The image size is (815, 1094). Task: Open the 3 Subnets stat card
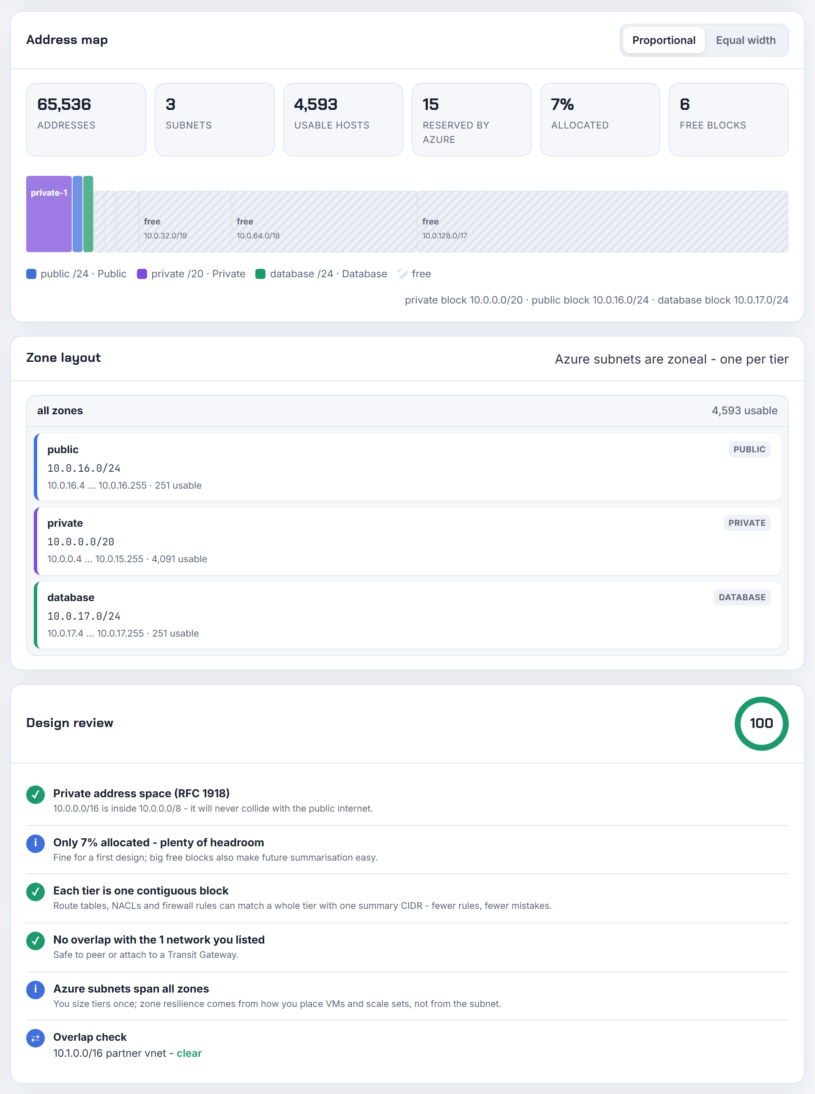(215, 119)
